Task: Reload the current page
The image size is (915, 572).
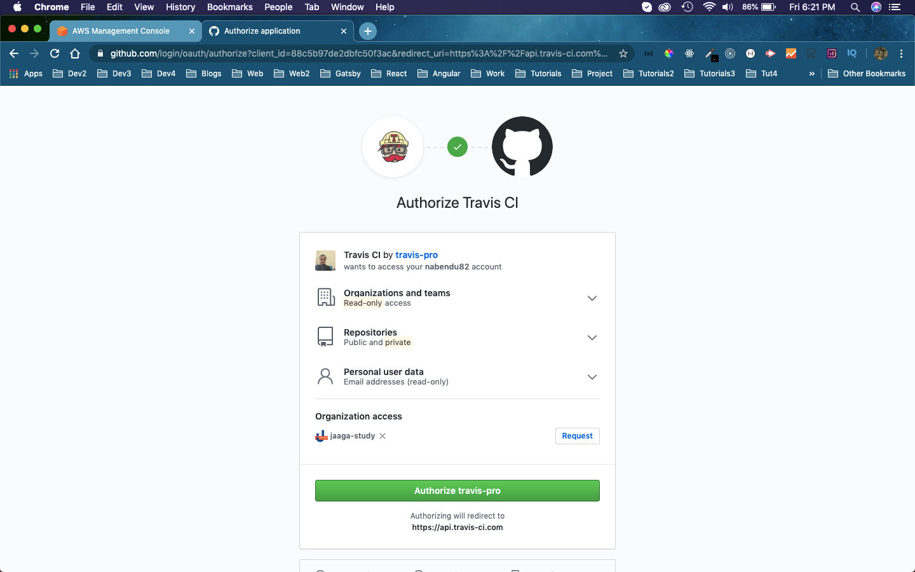Action: (x=55, y=53)
